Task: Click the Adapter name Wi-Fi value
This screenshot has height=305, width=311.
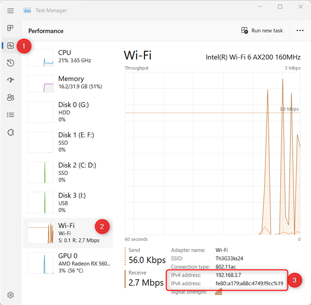Action: (222, 250)
